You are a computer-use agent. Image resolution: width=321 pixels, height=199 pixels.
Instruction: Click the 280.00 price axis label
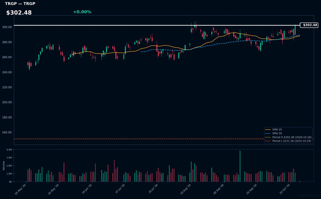click(7, 42)
